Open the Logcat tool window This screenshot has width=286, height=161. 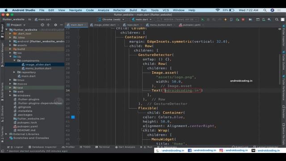(x=15, y=147)
